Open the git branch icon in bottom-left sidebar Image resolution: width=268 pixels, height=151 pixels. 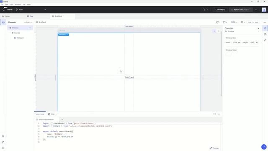[x=3, y=142]
